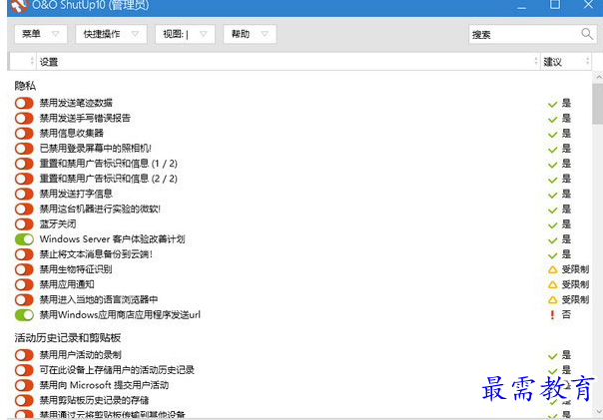Screen dimensions: 603x420
Task: Click the scrollbar up arrow
Action: 598,77
